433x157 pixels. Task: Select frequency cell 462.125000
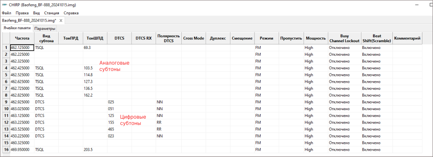pyautogui.click(x=22, y=48)
